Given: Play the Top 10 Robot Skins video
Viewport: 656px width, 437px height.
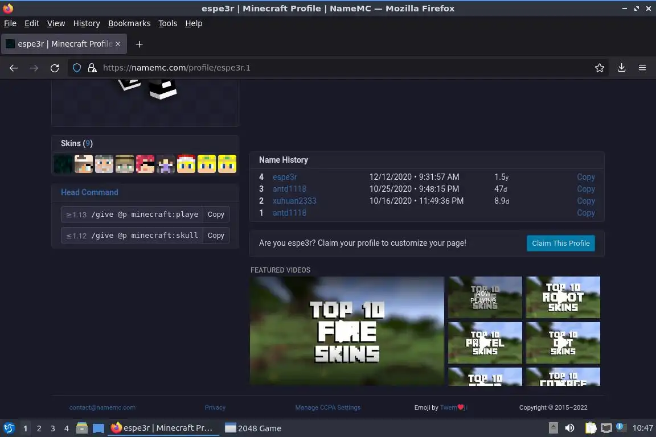Looking at the screenshot, I should click(563, 298).
